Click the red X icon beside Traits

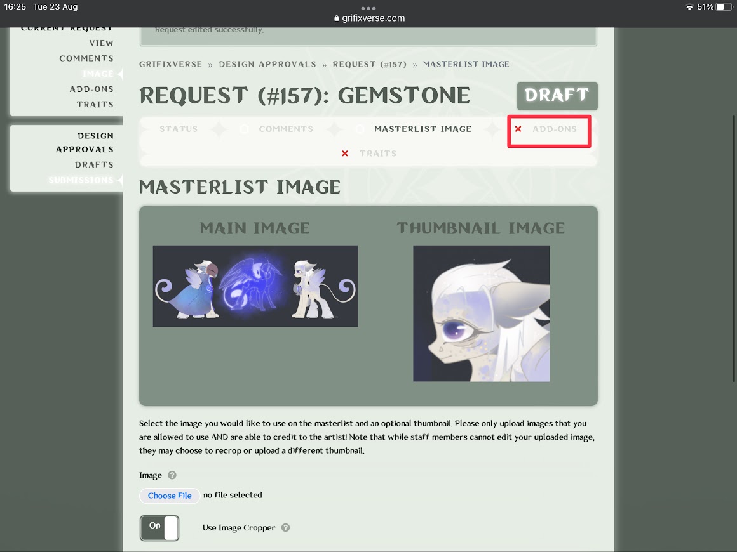click(x=345, y=154)
